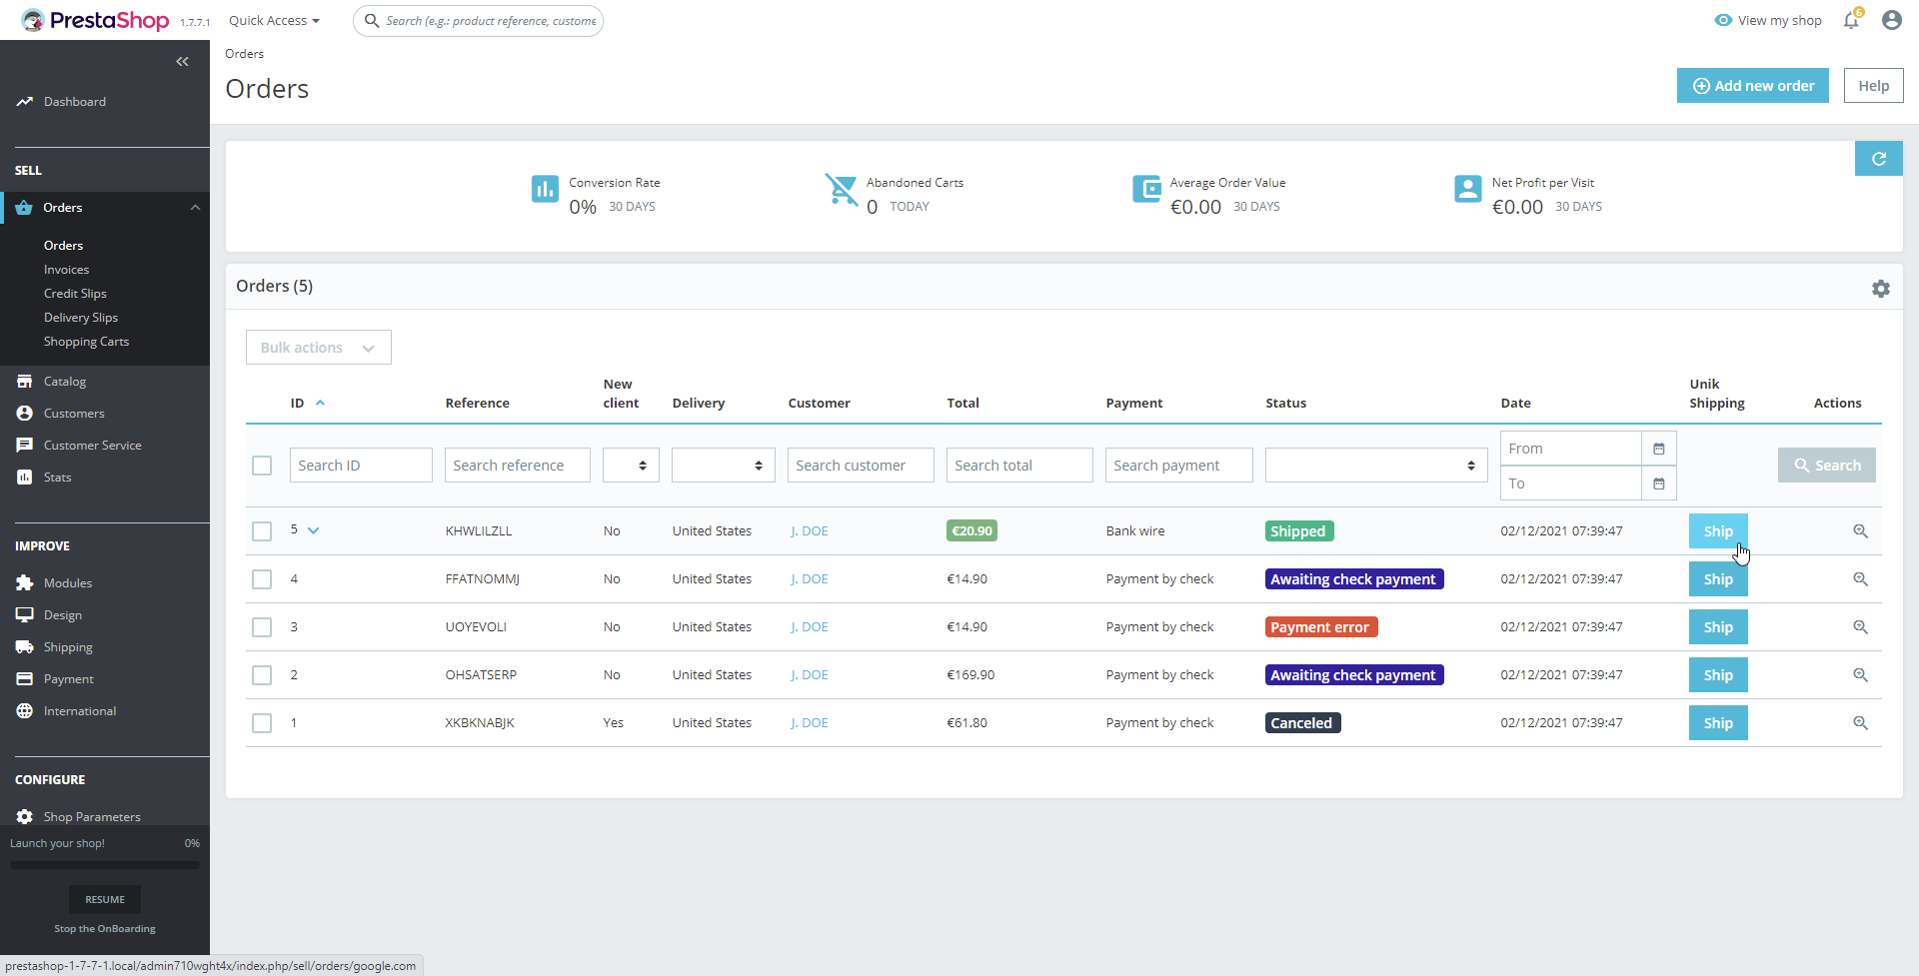Image resolution: width=1919 pixels, height=976 pixels.
Task: View order 5 details magnifier icon
Action: (x=1860, y=531)
